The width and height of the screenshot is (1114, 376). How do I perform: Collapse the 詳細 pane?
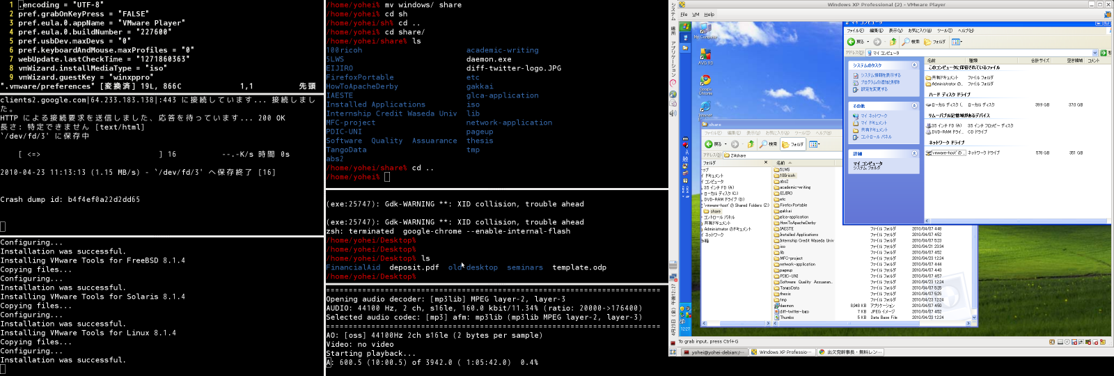tap(914, 153)
